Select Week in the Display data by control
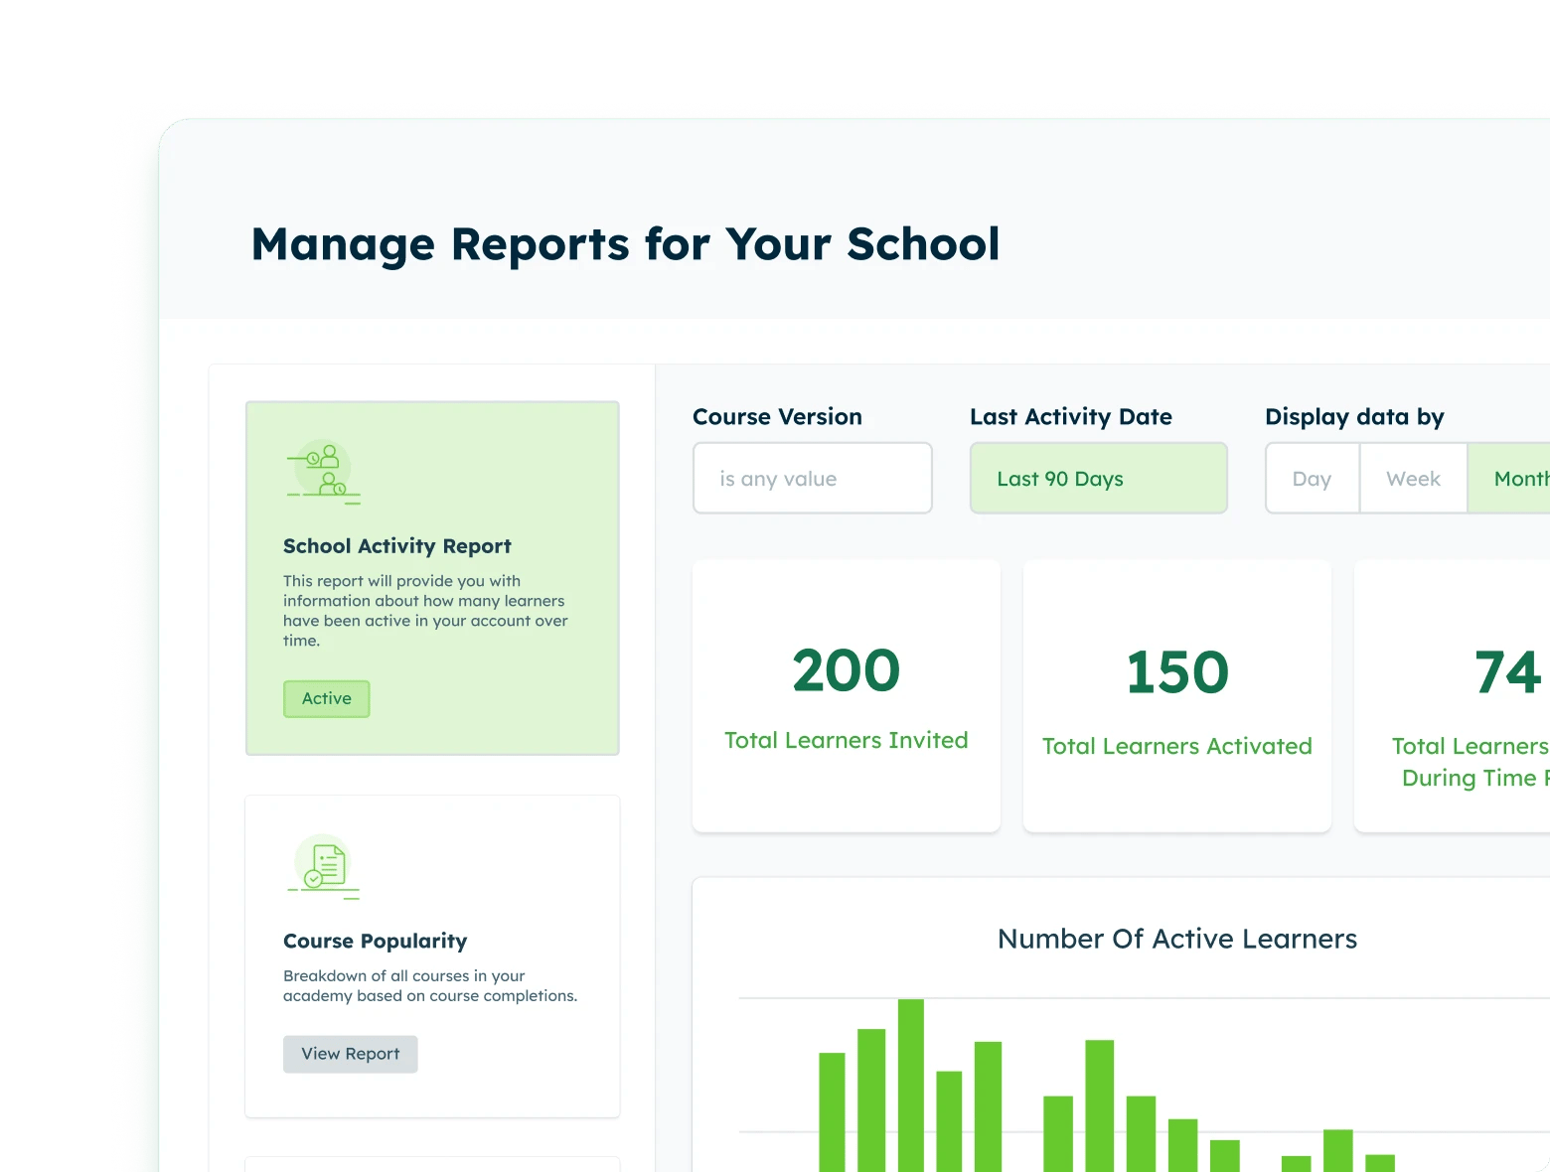Screen dimensions: 1550x1172 [x=1412, y=478]
